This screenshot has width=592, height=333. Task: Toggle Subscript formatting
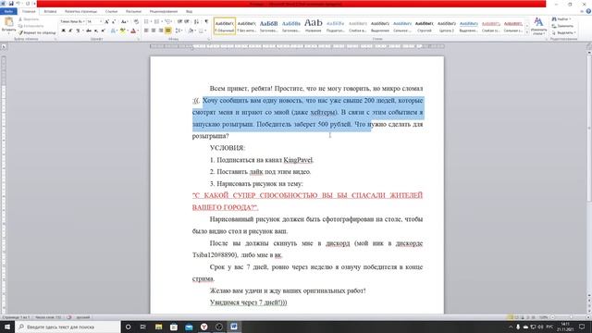(x=96, y=31)
